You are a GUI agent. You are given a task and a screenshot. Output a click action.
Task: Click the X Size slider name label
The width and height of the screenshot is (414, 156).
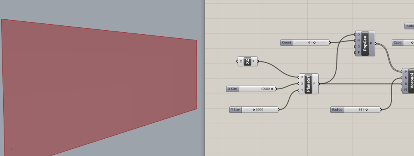click(232, 89)
